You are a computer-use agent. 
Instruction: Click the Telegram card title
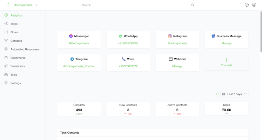pyautogui.click(x=81, y=59)
